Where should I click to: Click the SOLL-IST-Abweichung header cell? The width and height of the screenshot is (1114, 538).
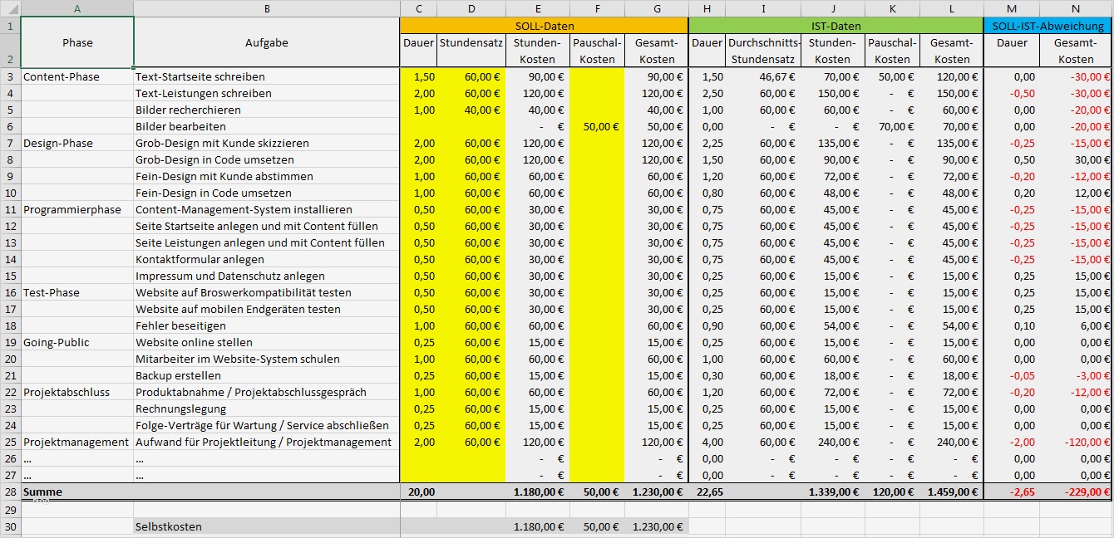(x=1047, y=26)
